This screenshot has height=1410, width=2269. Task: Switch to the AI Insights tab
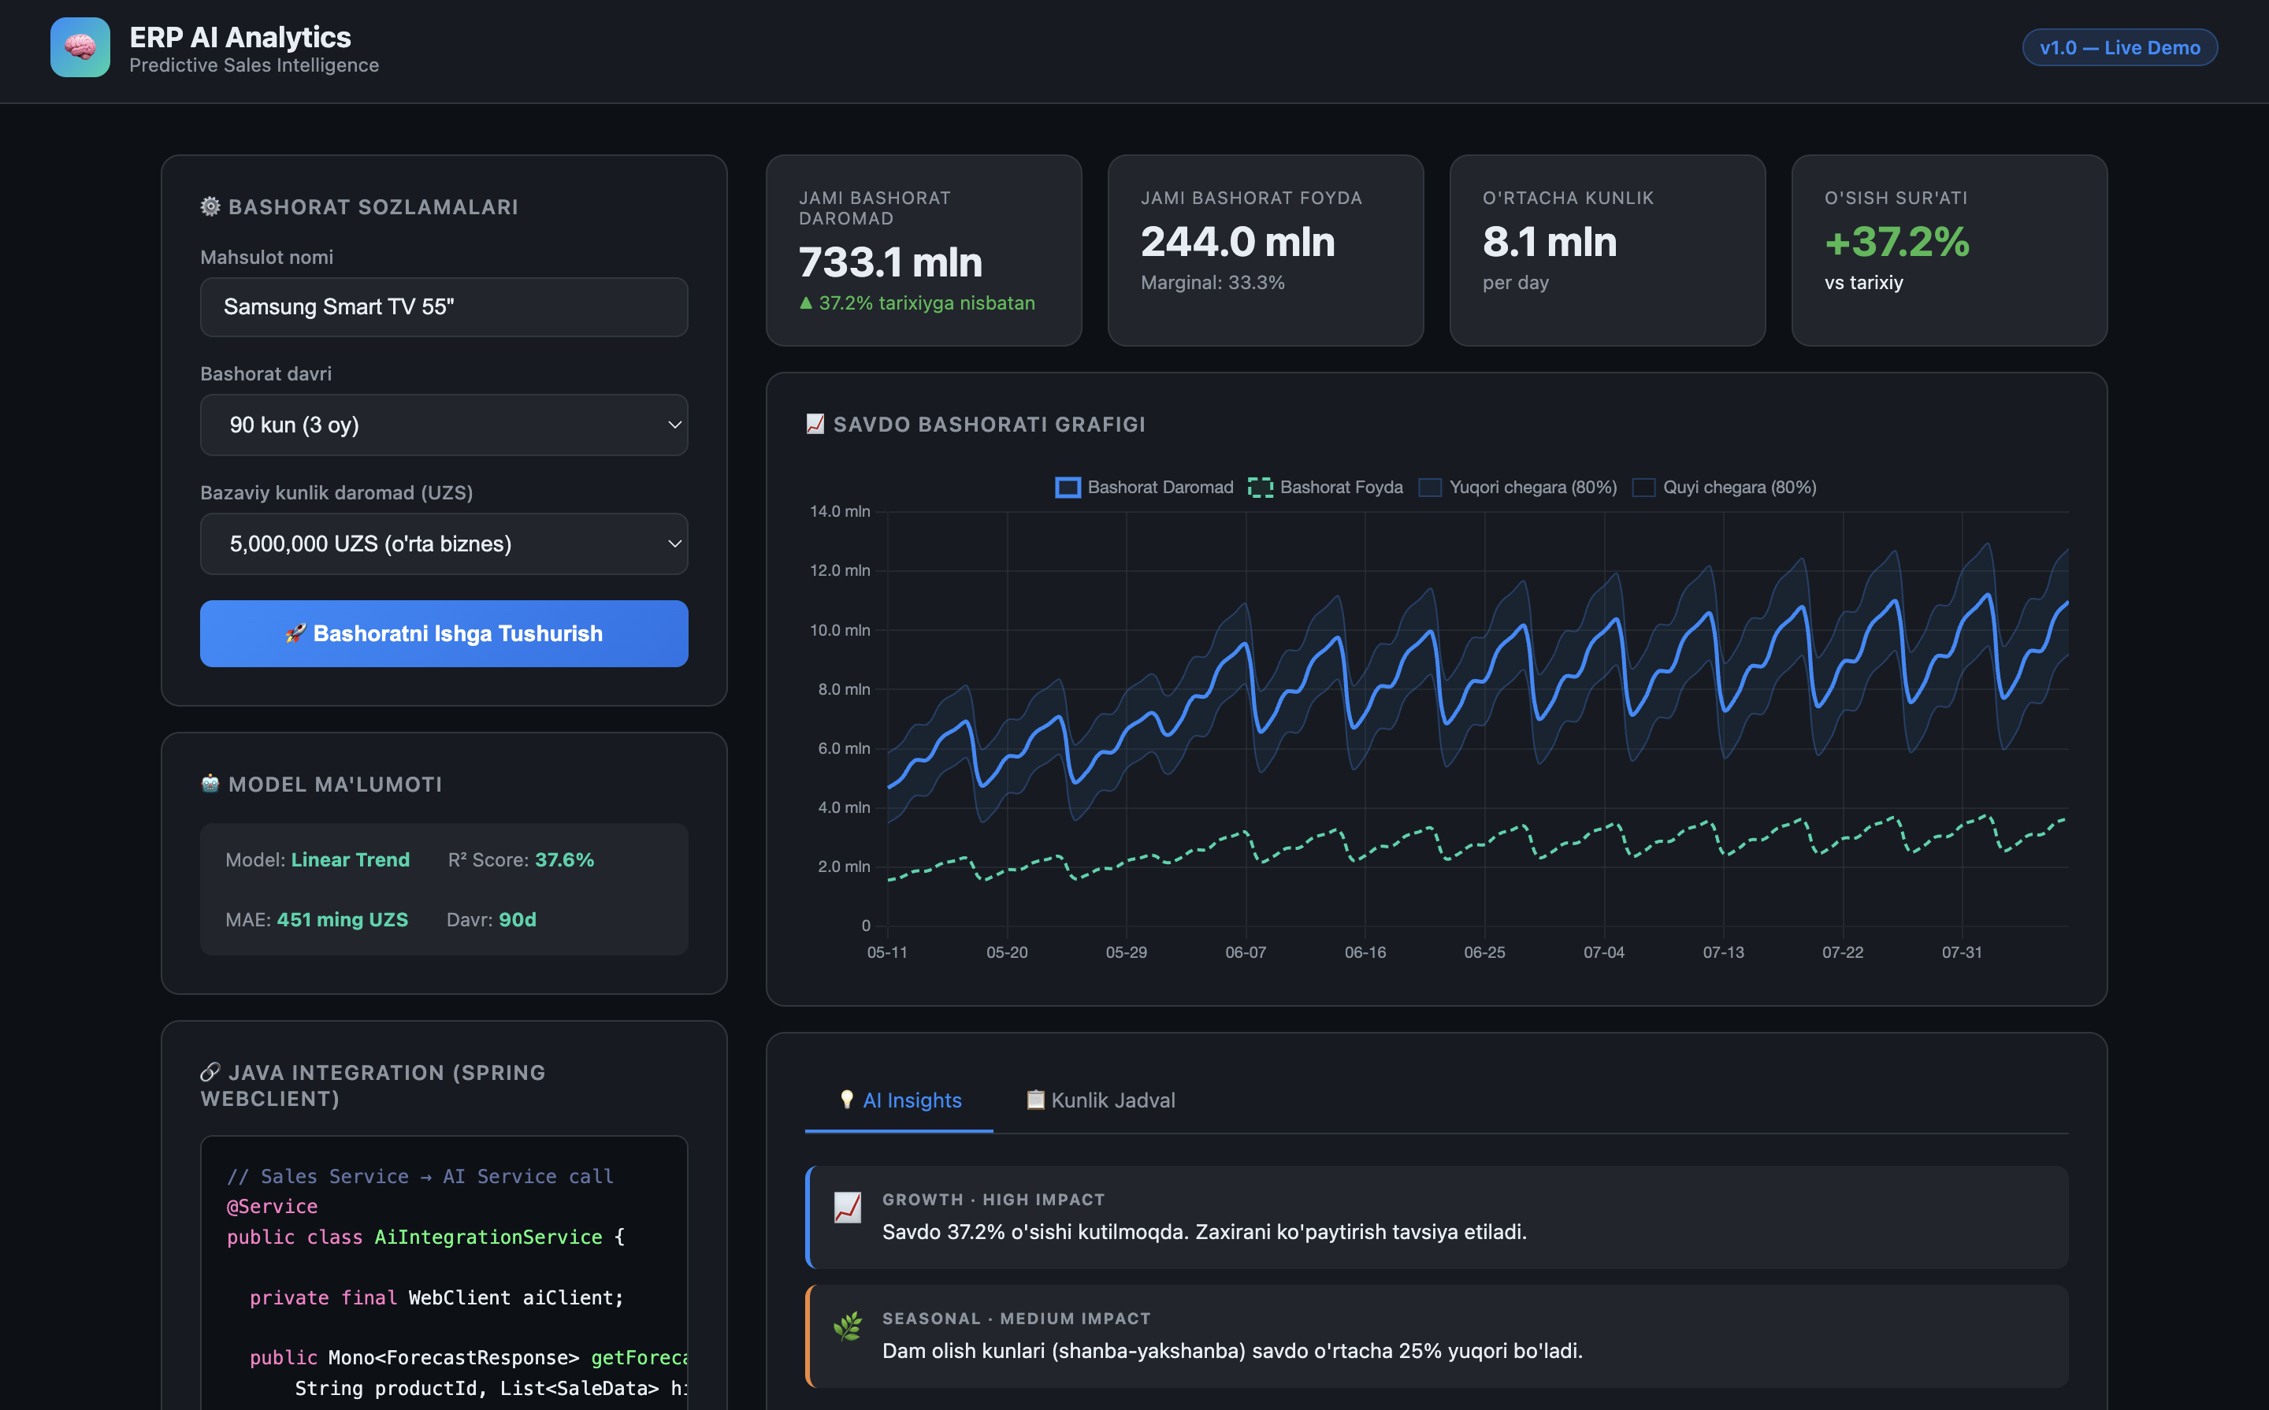pyautogui.click(x=899, y=1100)
